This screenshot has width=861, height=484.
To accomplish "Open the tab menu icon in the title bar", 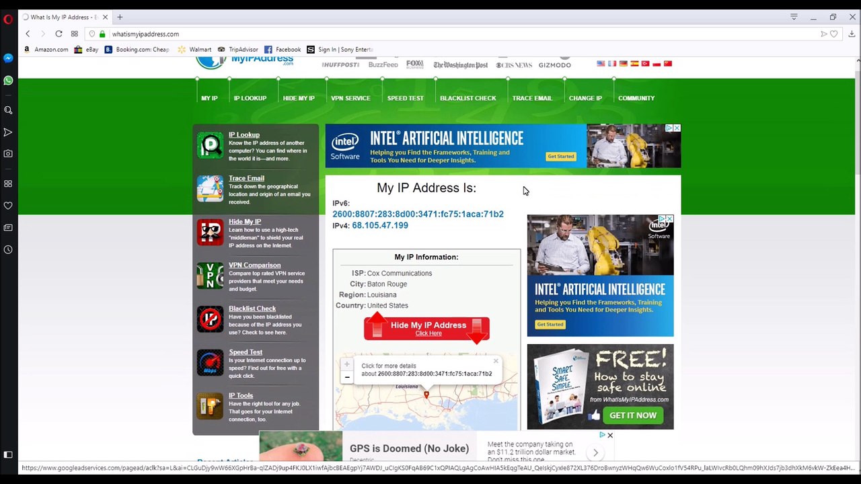I will 794,17.
